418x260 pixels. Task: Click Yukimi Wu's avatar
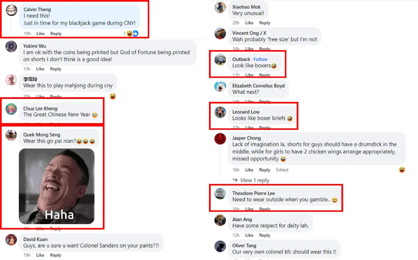(x=11, y=46)
